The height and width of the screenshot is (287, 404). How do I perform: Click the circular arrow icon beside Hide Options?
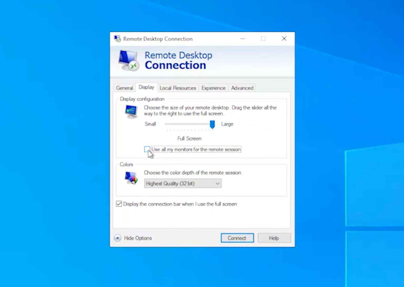click(117, 238)
